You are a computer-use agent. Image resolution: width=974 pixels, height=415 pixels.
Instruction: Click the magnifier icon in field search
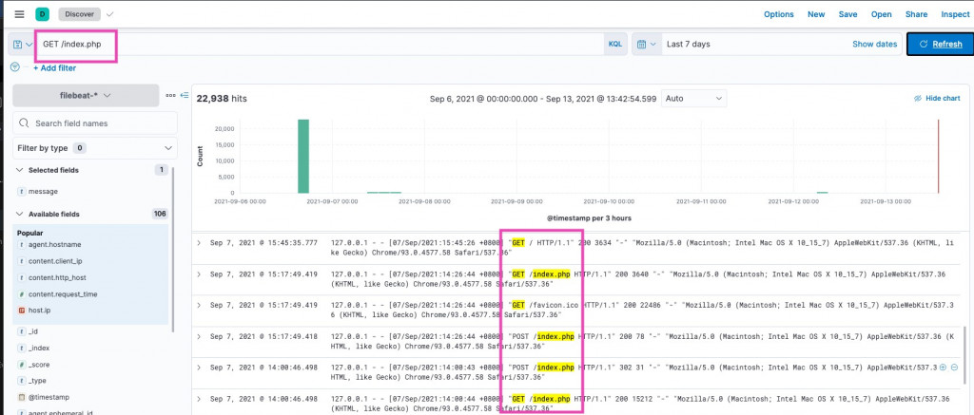point(24,123)
